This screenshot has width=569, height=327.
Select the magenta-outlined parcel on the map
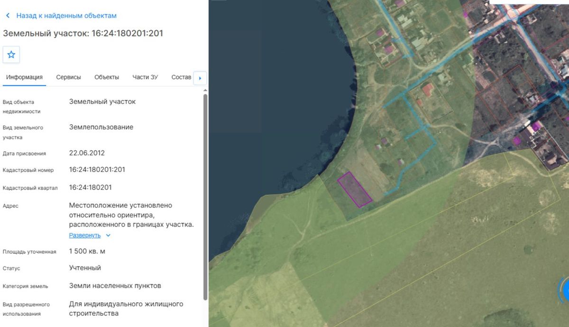click(354, 190)
